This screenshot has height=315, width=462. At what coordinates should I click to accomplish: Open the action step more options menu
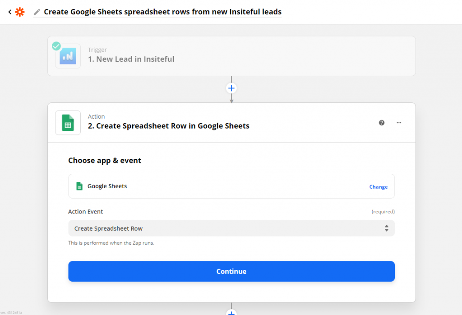(x=399, y=123)
